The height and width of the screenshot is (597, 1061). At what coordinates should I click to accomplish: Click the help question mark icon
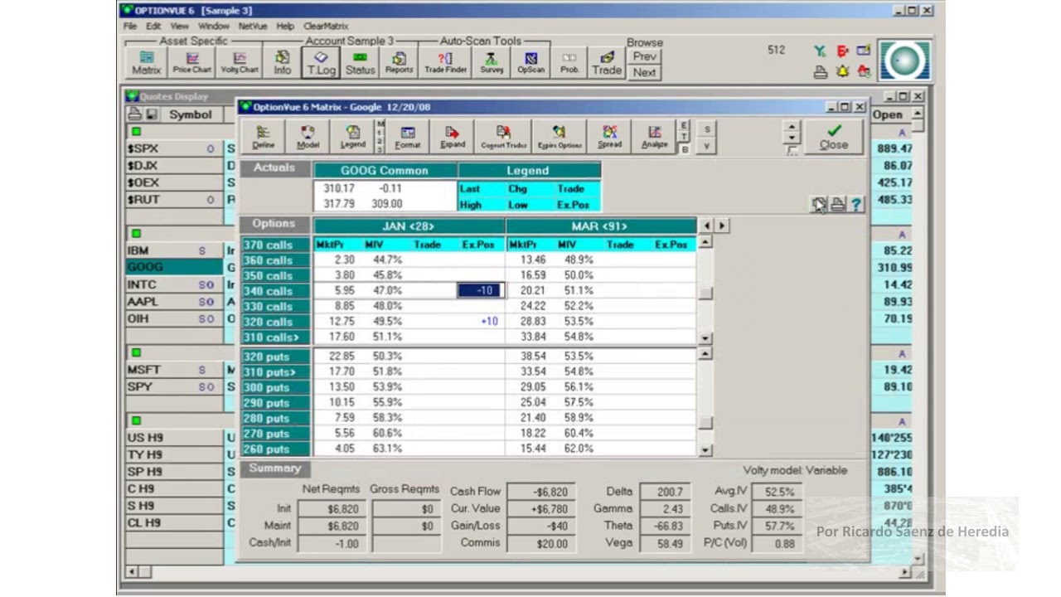[856, 204]
